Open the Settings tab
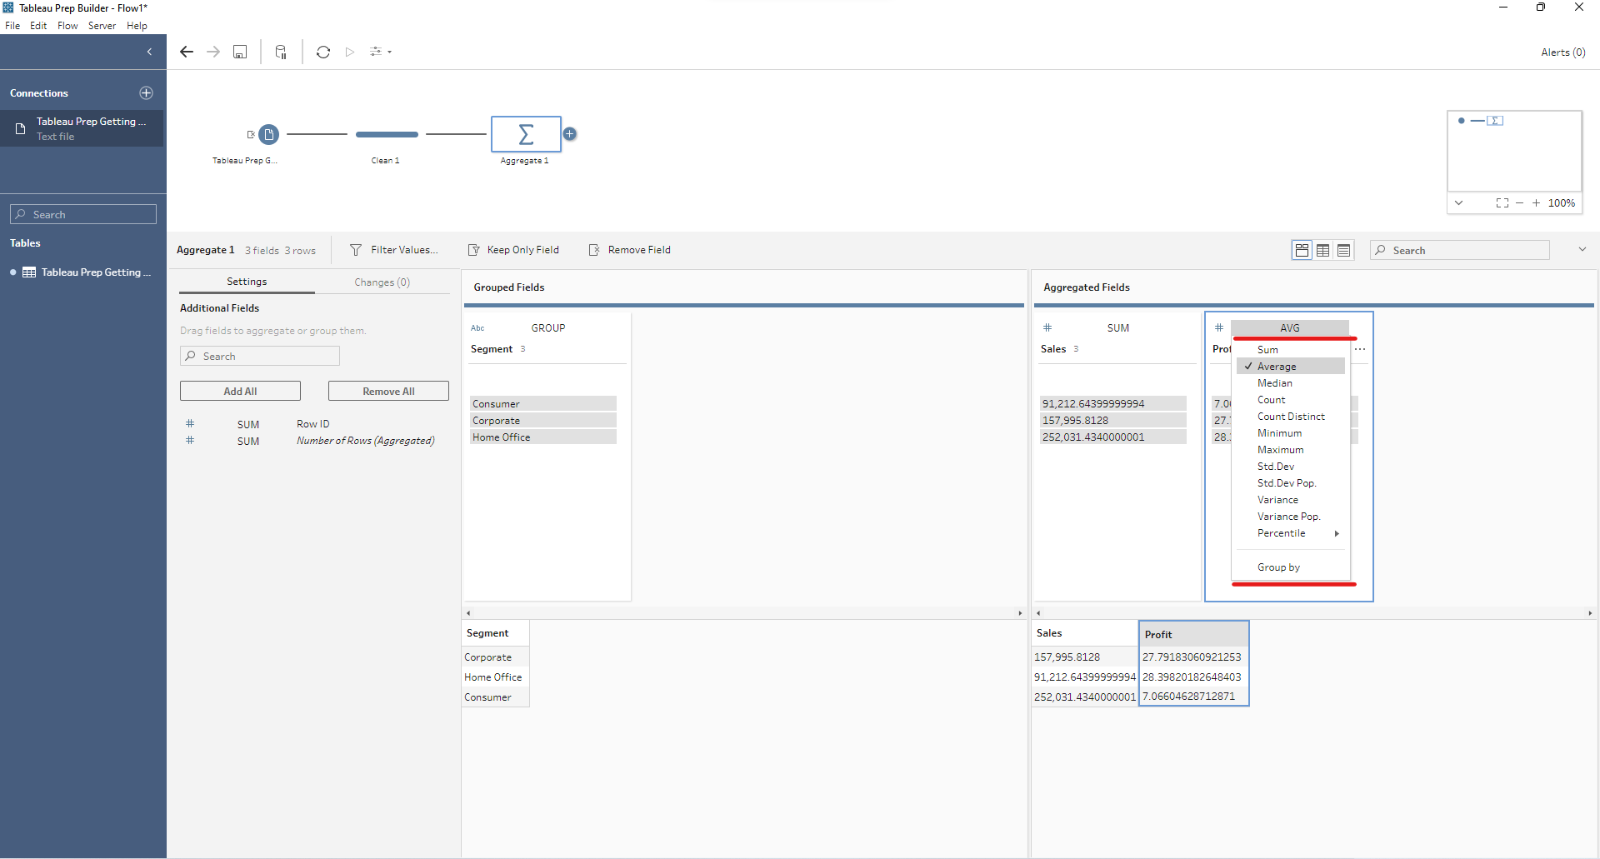The width and height of the screenshot is (1600, 859). click(247, 282)
